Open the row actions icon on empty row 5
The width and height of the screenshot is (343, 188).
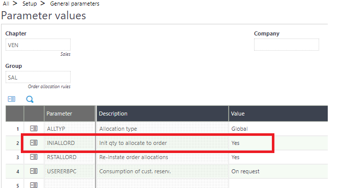(34, 185)
